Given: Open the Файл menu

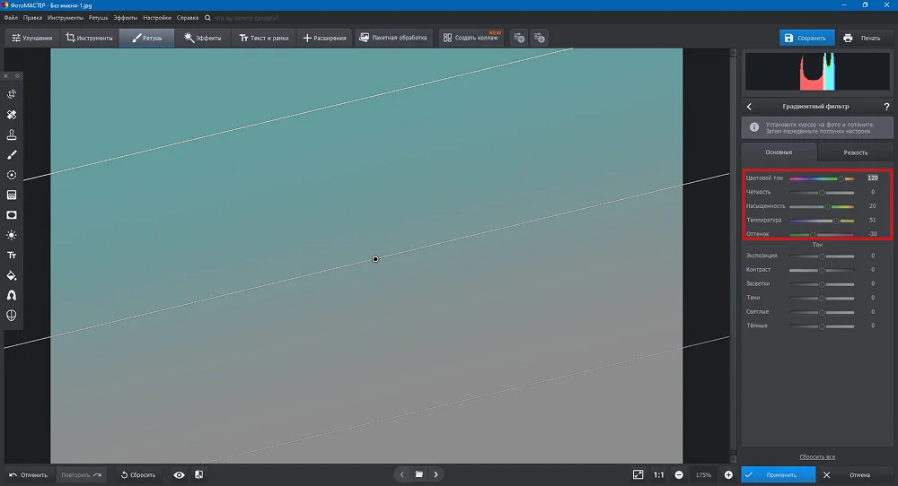Looking at the screenshot, I should coord(11,18).
